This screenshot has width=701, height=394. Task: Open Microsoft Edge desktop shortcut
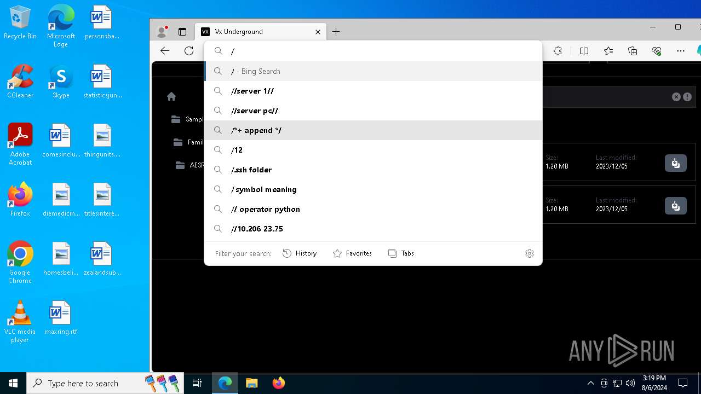click(61, 26)
